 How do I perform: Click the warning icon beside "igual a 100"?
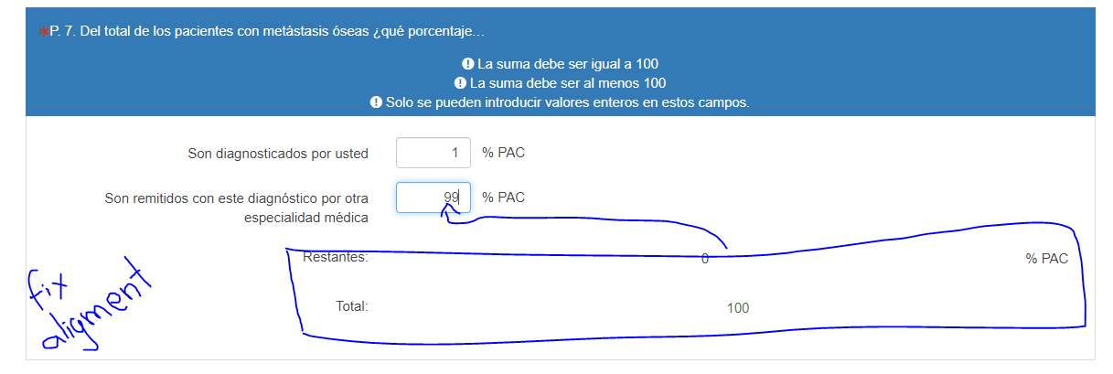[467, 64]
